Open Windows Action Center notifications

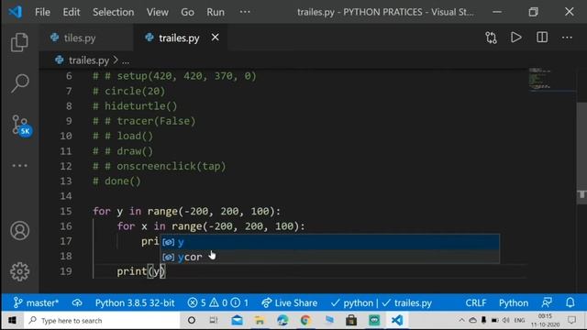point(571,320)
